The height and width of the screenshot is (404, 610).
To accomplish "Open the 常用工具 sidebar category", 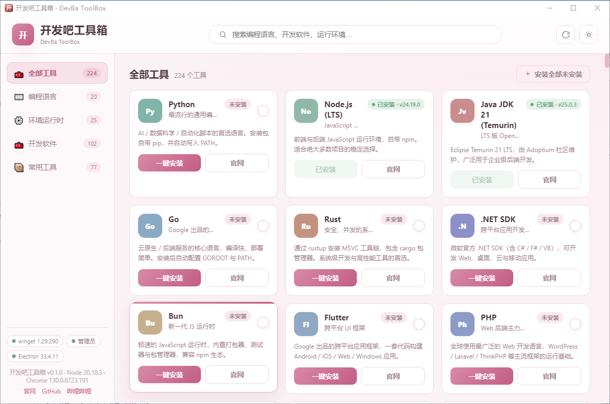I will pos(57,167).
